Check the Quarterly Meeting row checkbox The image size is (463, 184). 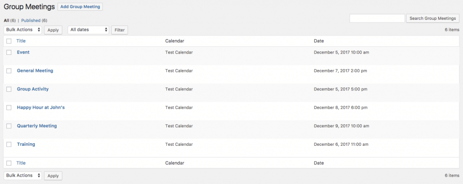click(9, 126)
